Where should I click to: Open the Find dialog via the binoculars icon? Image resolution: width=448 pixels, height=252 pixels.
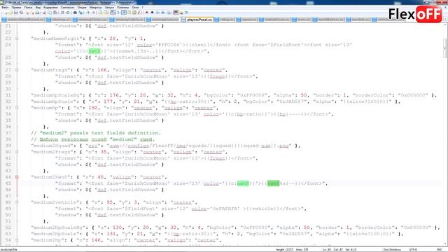pos(75,13)
